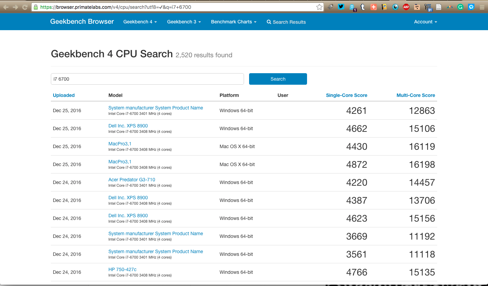Open Dell Inc. XPS 8900 result scoring 4662
The height and width of the screenshot is (286, 488).
pyautogui.click(x=128, y=126)
